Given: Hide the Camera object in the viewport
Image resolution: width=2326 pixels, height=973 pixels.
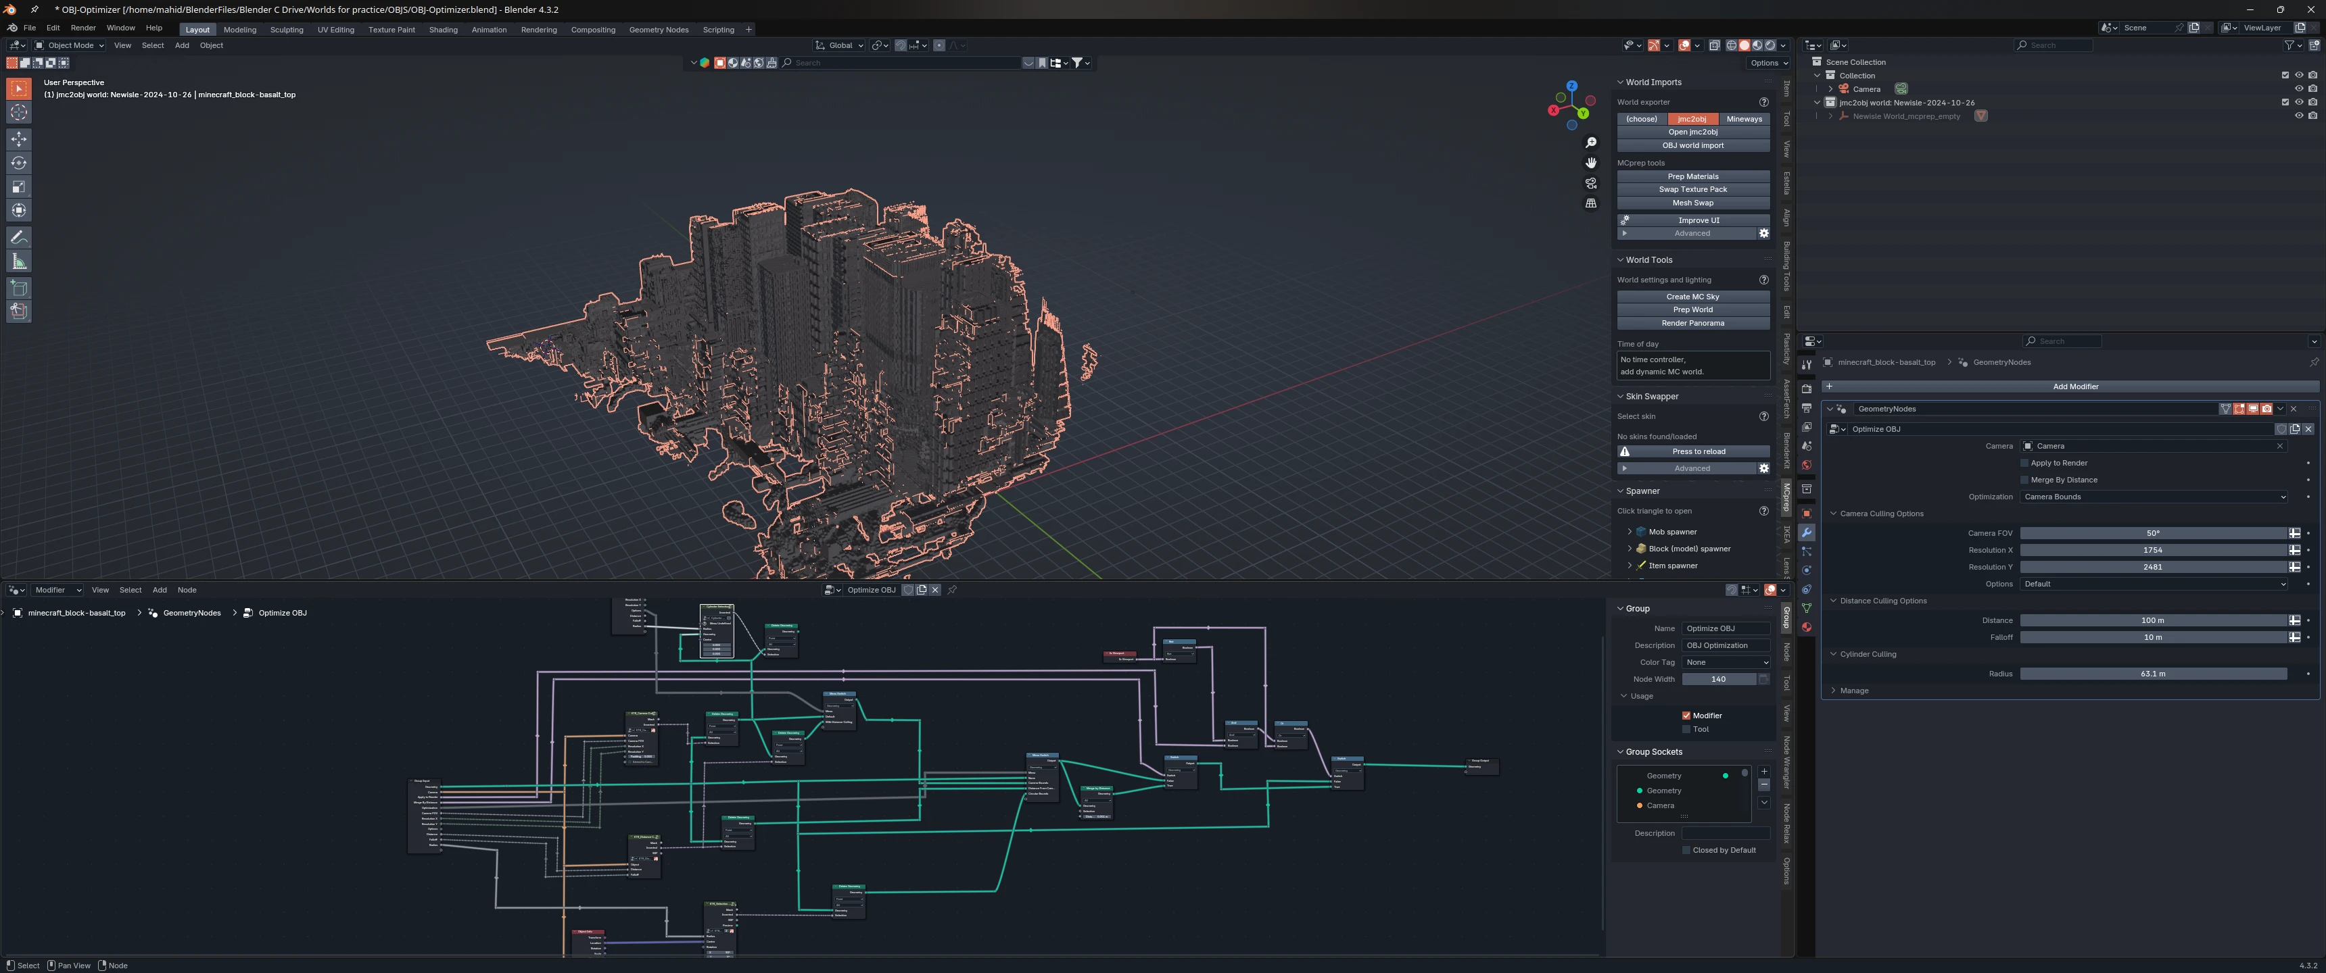Looking at the screenshot, I should 2299,89.
